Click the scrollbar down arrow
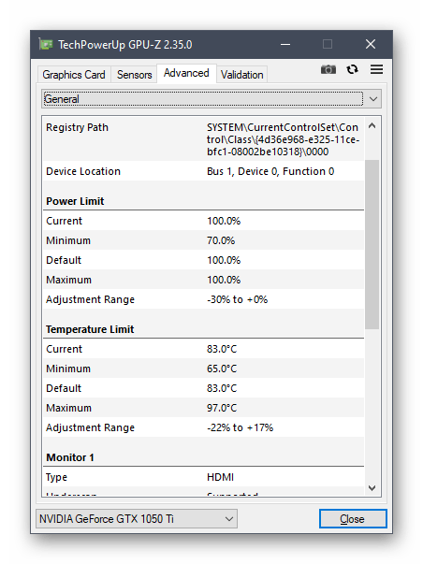 click(x=372, y=487)
